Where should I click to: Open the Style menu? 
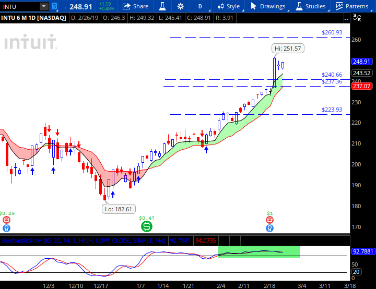(x=229, y=6)
